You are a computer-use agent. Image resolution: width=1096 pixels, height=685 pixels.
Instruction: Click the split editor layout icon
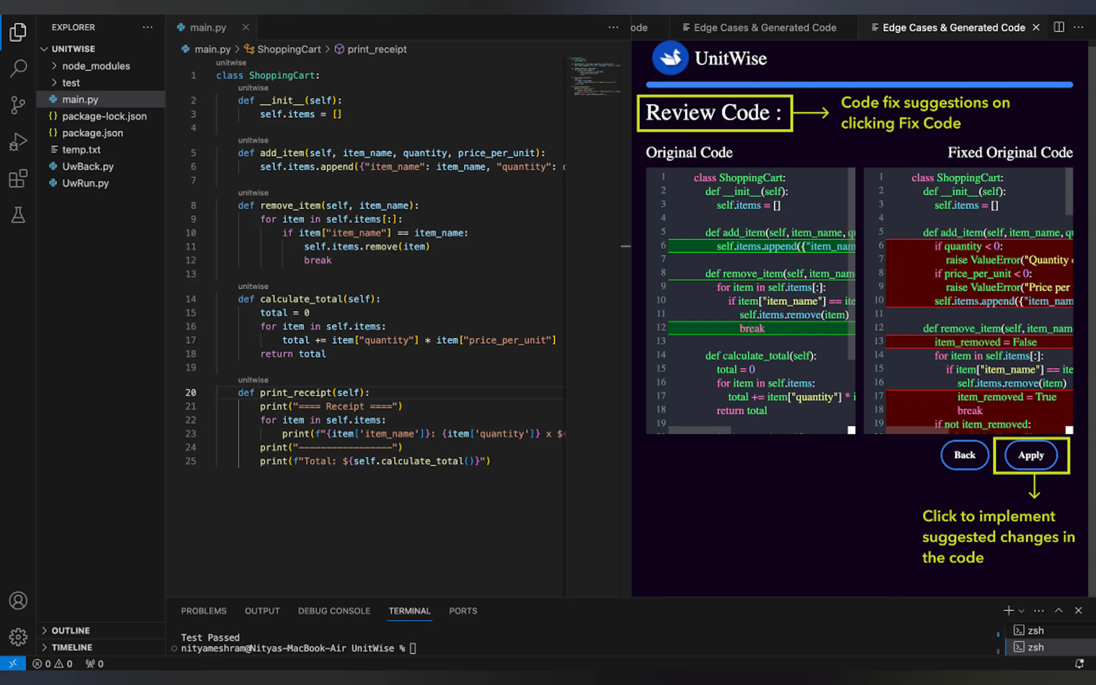1059,27
